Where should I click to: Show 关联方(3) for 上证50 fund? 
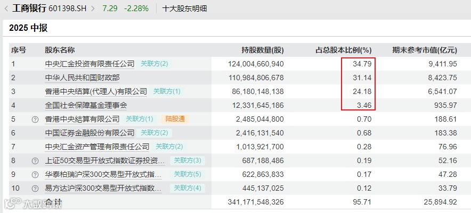pos(188,160)
